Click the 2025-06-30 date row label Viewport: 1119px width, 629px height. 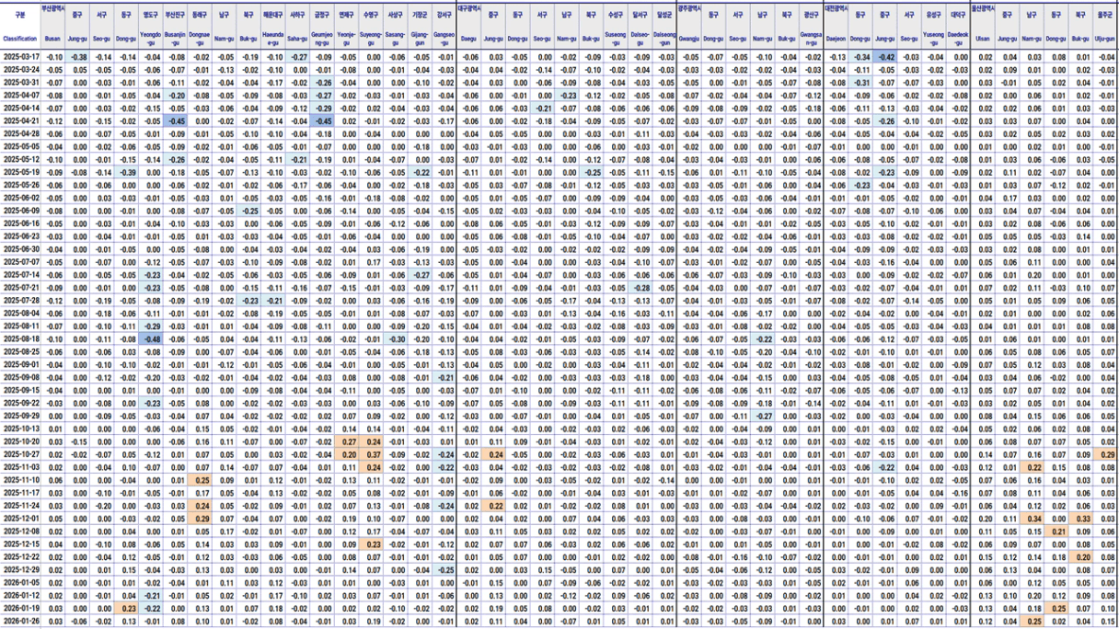tap(20, 249)
